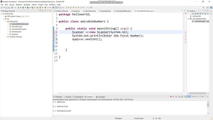Open the Refactor menu
Screen dimensions: 213x120
click(x=19, y=5)
